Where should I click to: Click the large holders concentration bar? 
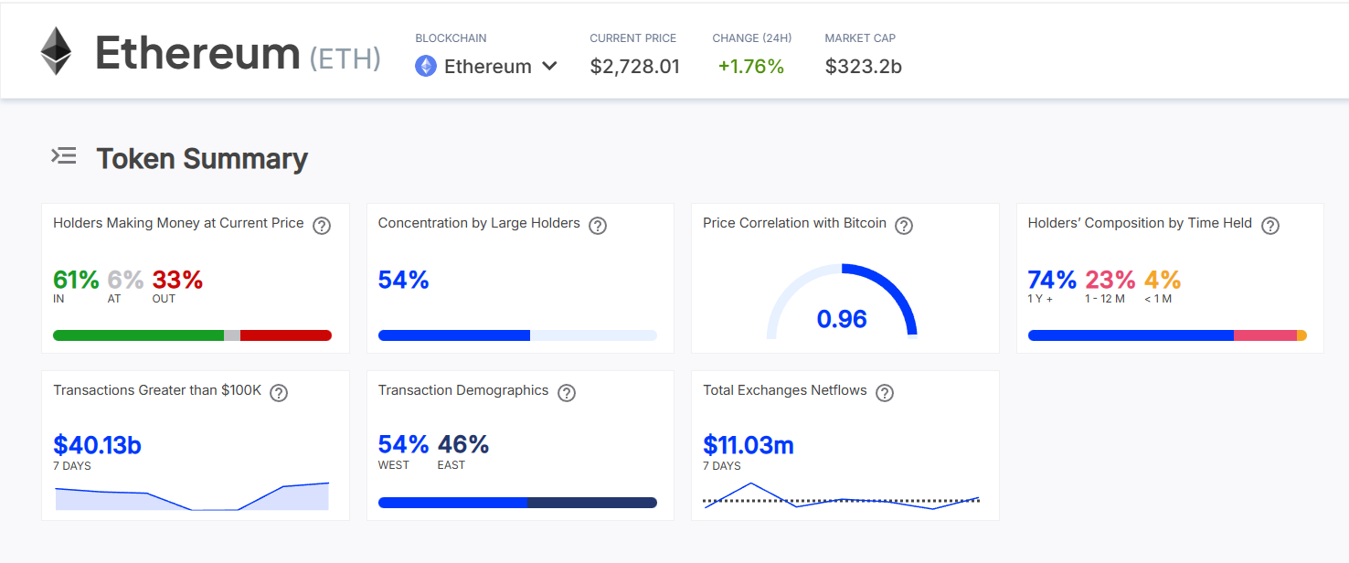pos(517,335)
